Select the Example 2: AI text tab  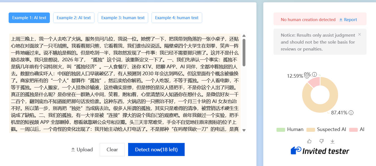click(74, 18)
